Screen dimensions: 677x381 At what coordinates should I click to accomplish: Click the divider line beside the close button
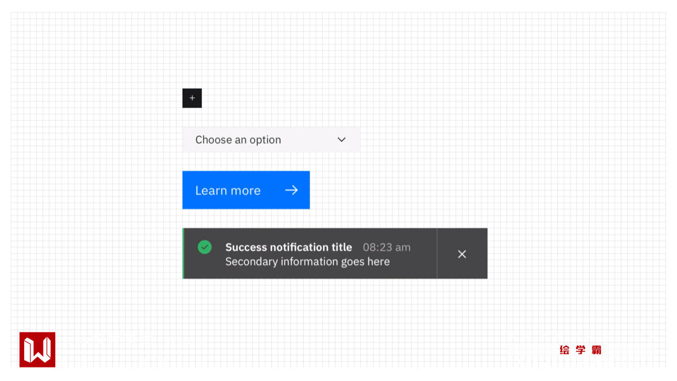point(437,254)
